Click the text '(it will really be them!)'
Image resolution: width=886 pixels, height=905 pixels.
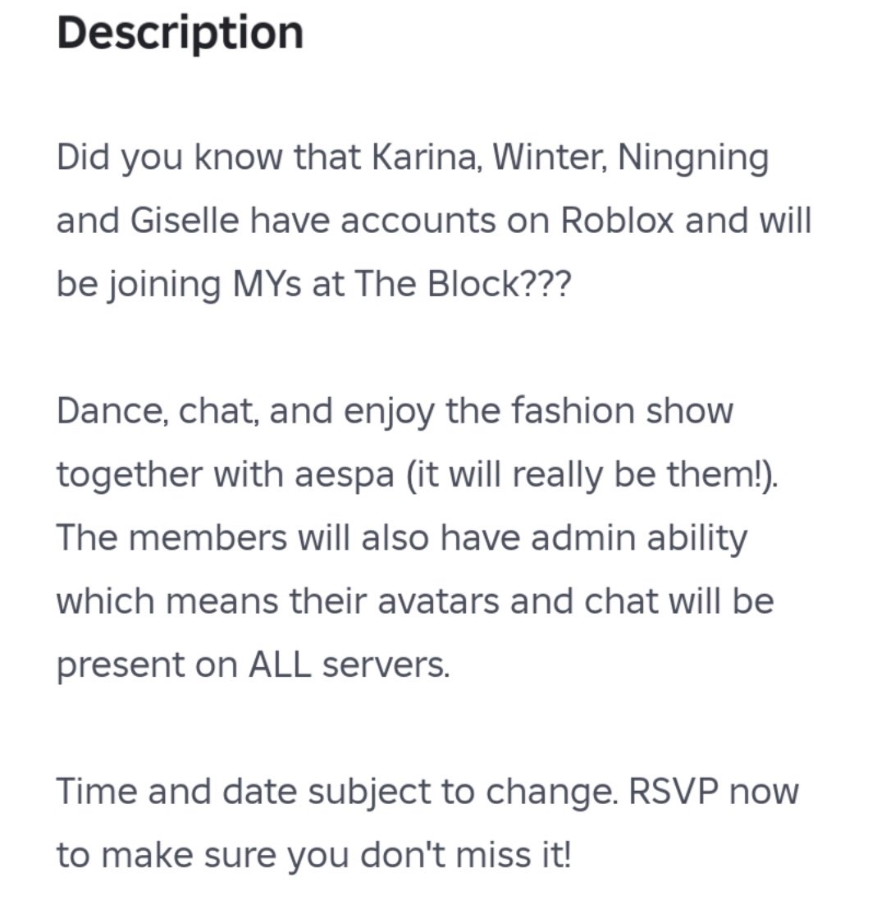coord(591,476)
